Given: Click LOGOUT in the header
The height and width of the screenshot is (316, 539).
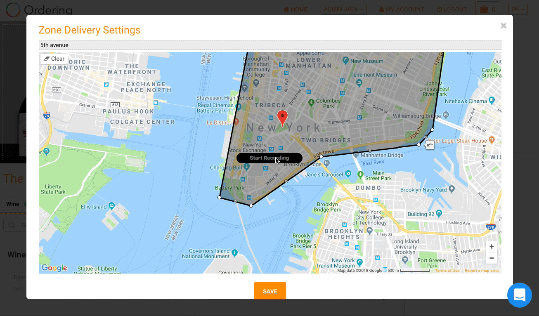Looking at the screenshot, I should [452, 9].
